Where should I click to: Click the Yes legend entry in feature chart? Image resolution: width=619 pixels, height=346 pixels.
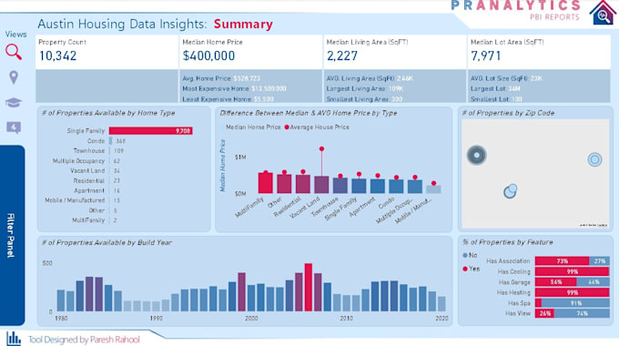[x=471, y=269]
